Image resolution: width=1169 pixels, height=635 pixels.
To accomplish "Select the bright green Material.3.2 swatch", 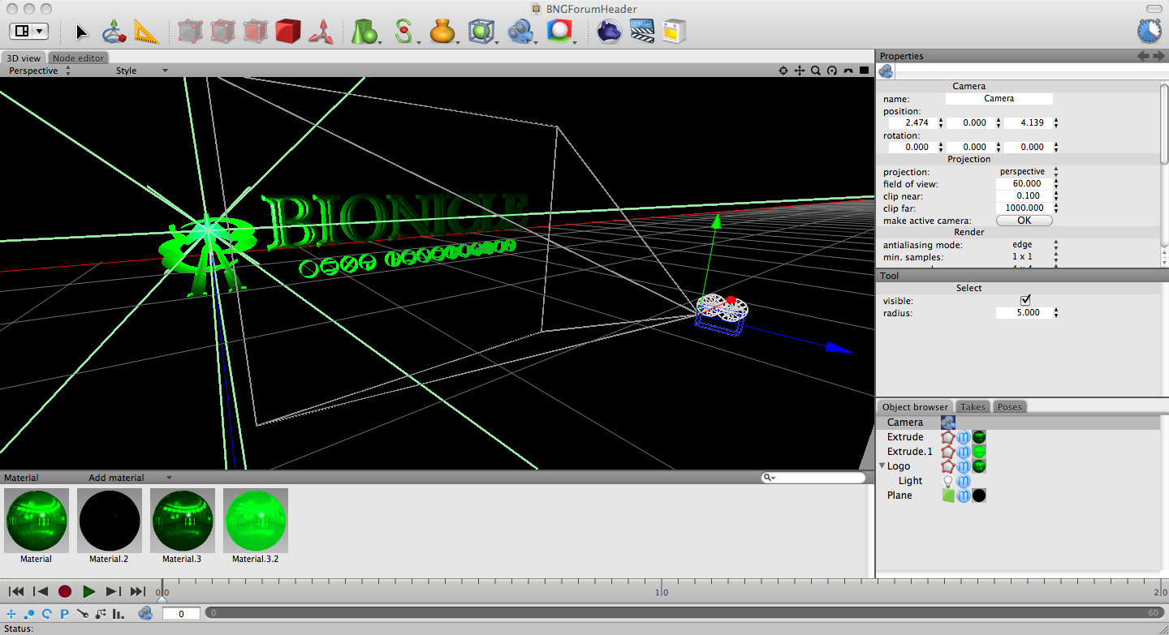I will point(255,521).
